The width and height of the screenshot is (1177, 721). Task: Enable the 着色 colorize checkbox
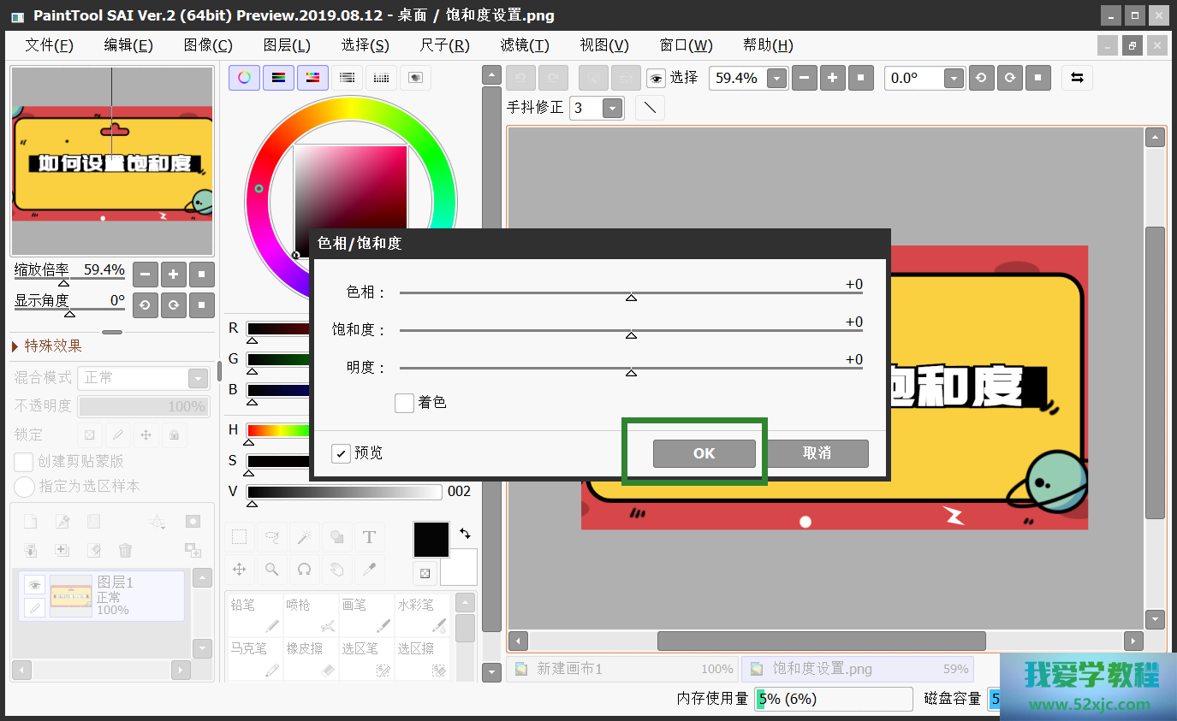[x=405, y=403]
